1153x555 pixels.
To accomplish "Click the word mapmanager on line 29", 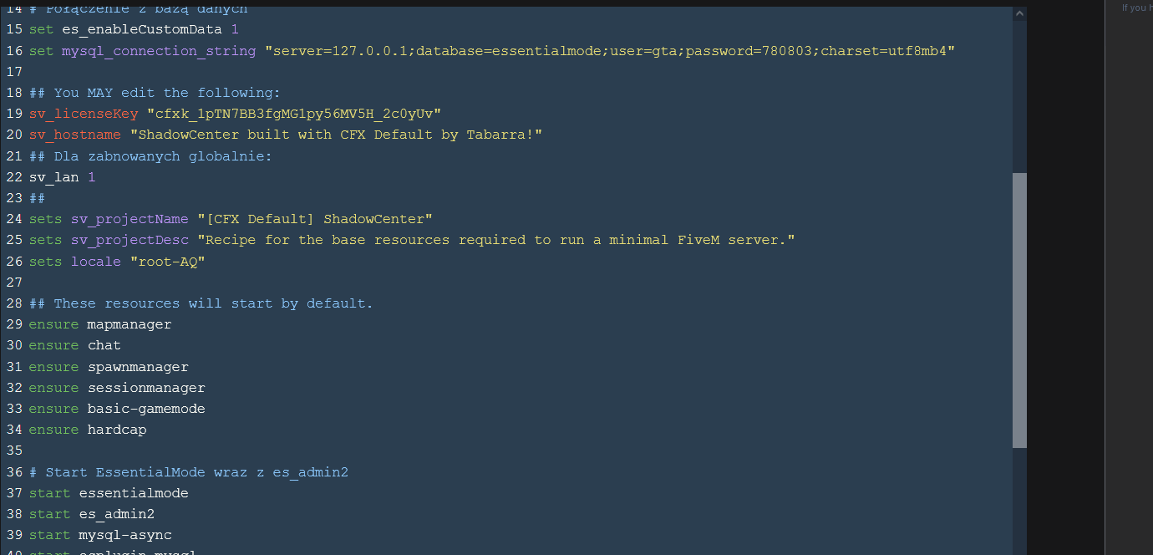I will [129, 324].
